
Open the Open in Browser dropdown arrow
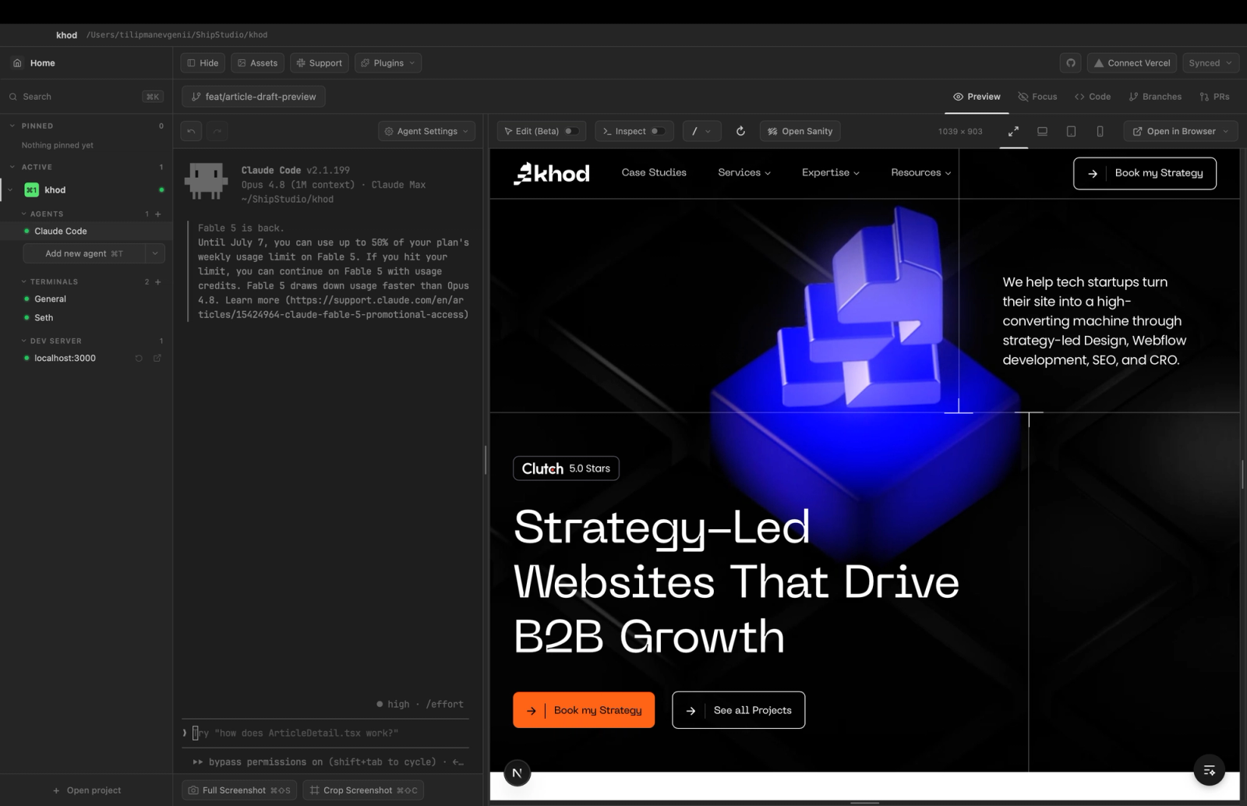click(1226, 131)
